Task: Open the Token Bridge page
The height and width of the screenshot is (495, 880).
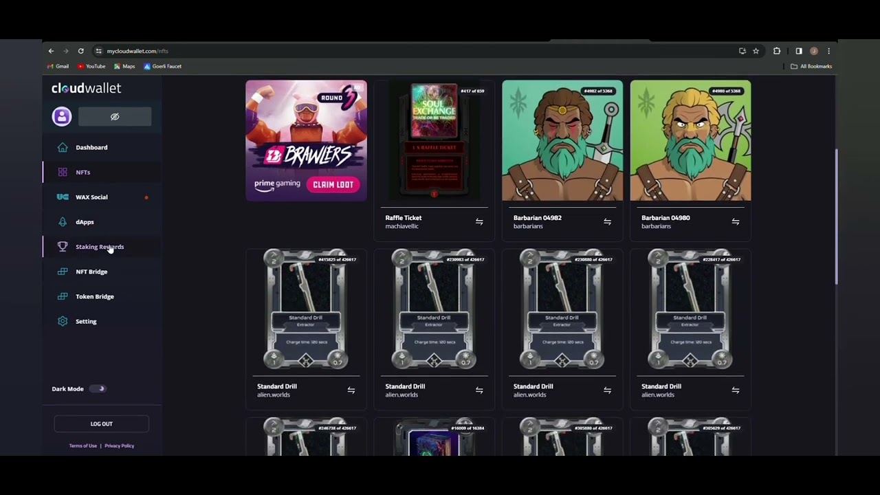Action: 95,296
